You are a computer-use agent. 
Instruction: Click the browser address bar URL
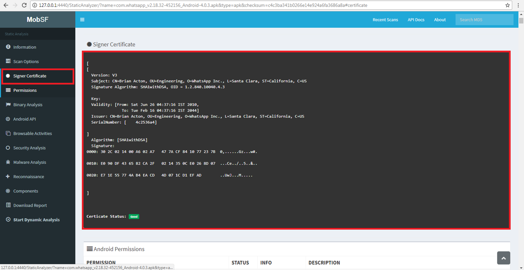pos(203,5)
